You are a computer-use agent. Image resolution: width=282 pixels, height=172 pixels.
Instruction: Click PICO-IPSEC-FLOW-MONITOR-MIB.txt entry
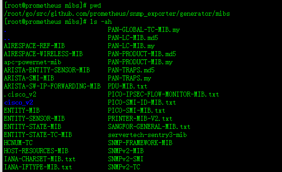coord(163,94)
